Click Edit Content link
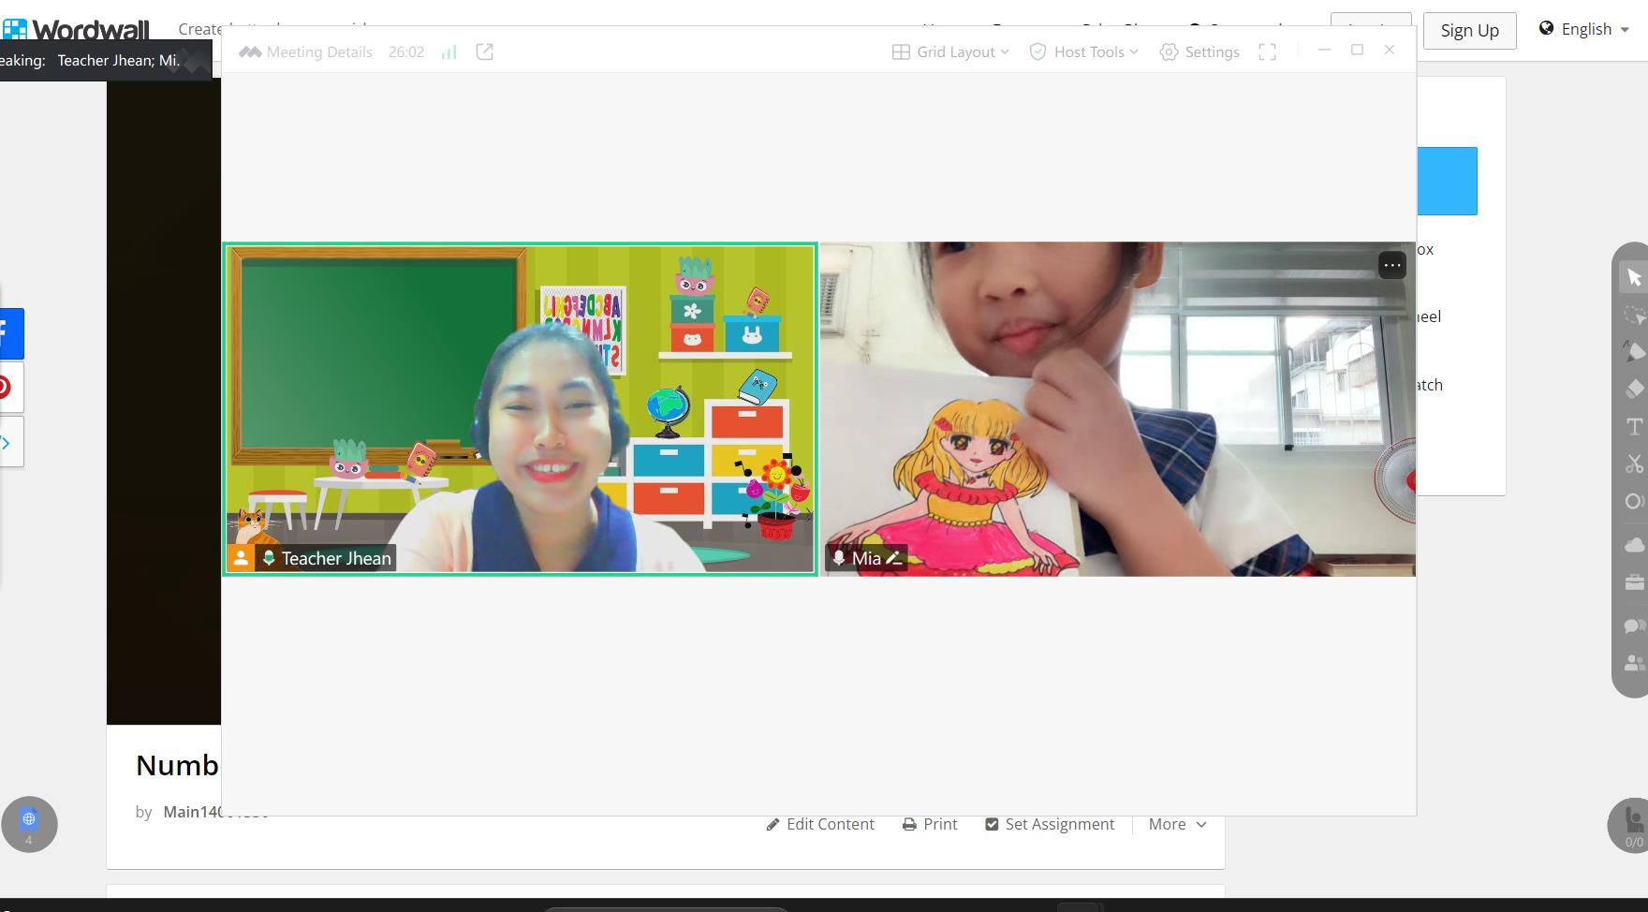Screen dimensions: 1648x912 820,824
